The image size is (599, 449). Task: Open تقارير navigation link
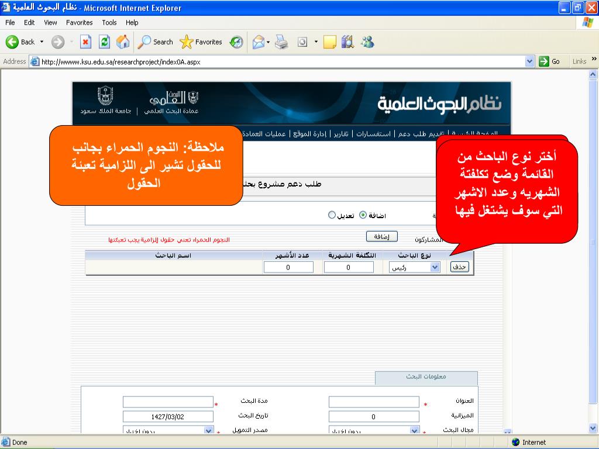(x=341, y=134)
